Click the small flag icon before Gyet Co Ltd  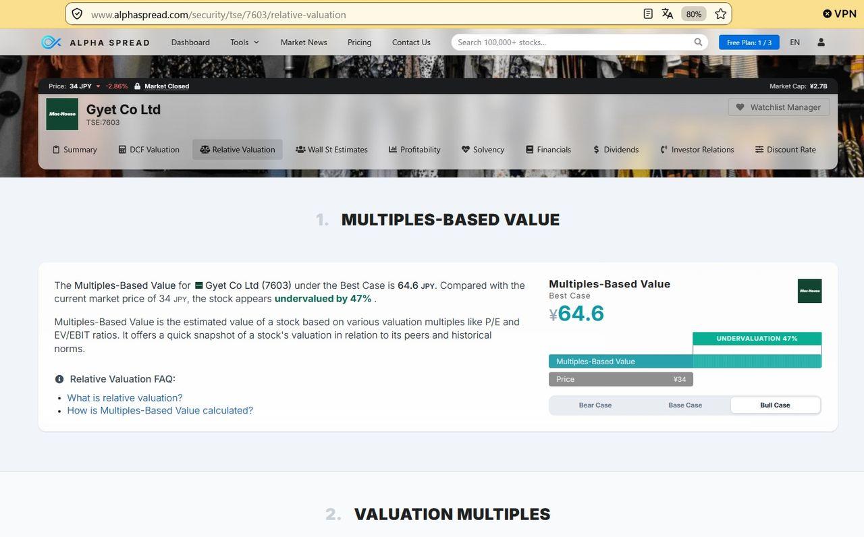[198, 285]
